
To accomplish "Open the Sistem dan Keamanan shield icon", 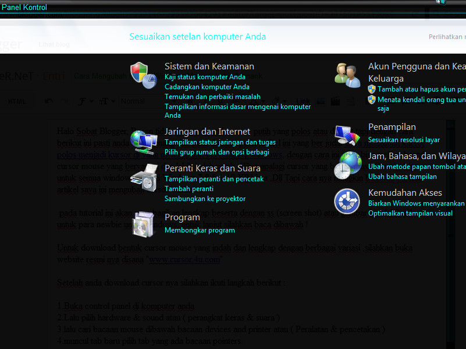I will [144, 75].
